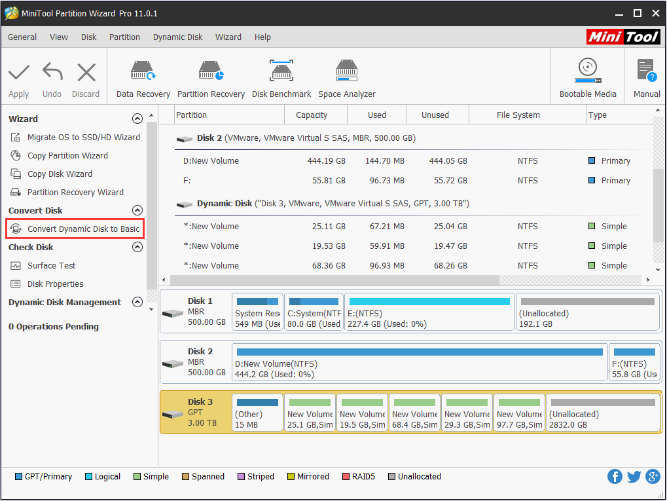Collapse the Convert Disk section
This screenshot has height=501, width=667.
pyautogui.click(x=137, y=210)
